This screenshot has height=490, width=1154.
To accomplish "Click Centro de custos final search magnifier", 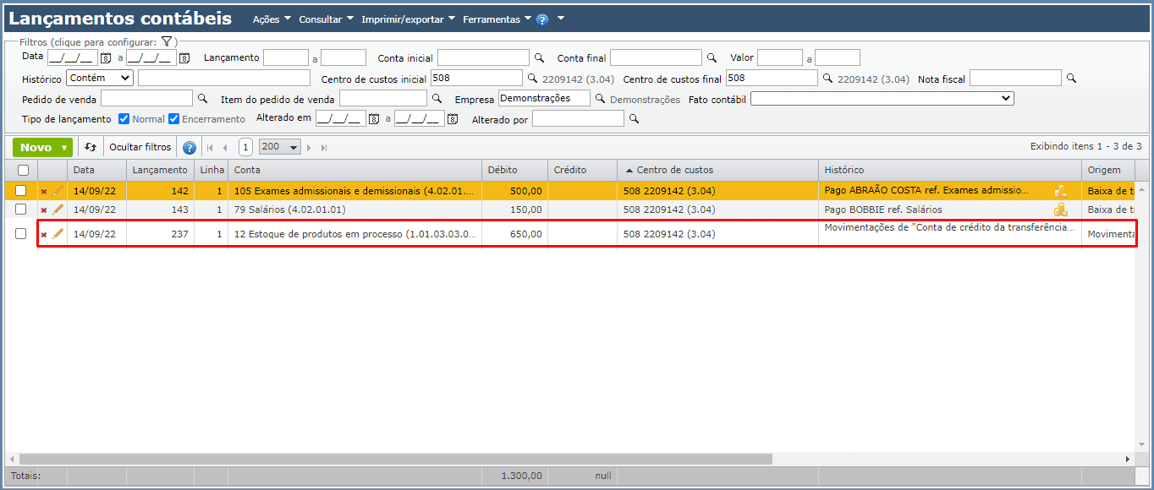I will pyautogui.click(x=827, y=79).
